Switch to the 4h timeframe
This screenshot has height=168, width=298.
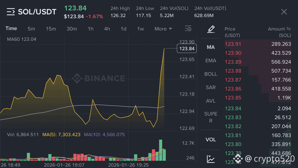(x=107, y=29)
